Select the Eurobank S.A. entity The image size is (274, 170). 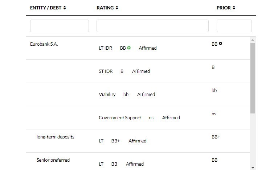coord(44,44)
